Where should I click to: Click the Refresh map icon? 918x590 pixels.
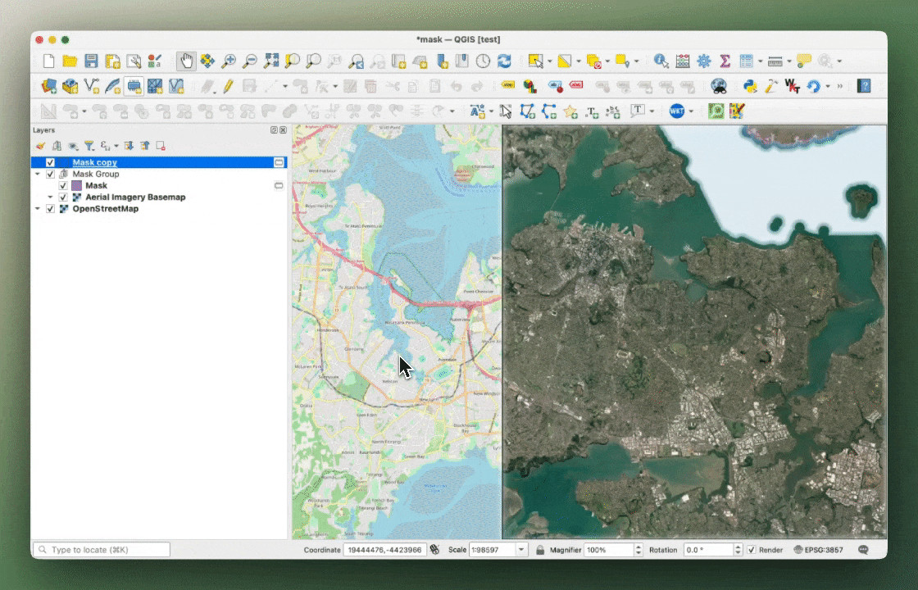[505, 61]
